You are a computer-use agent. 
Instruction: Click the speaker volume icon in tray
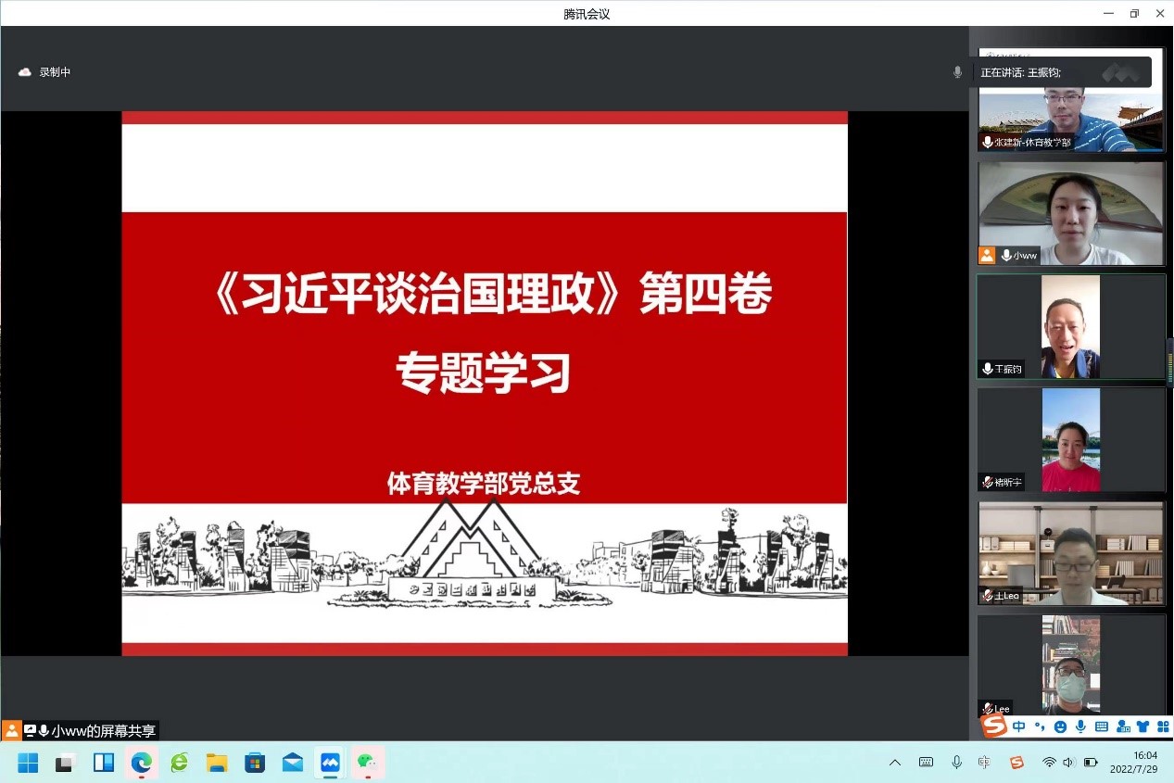click(1068, 763)
